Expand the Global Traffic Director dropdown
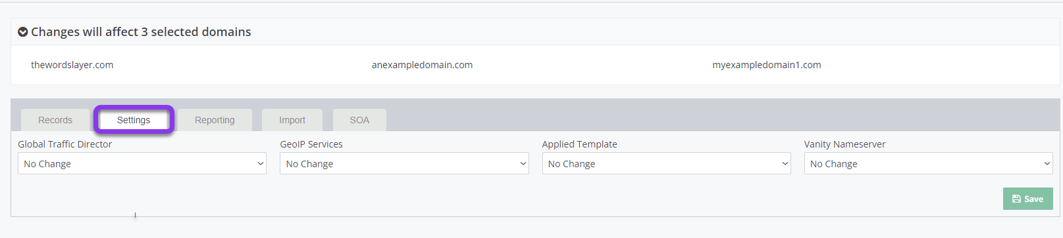 pos(142,163)
